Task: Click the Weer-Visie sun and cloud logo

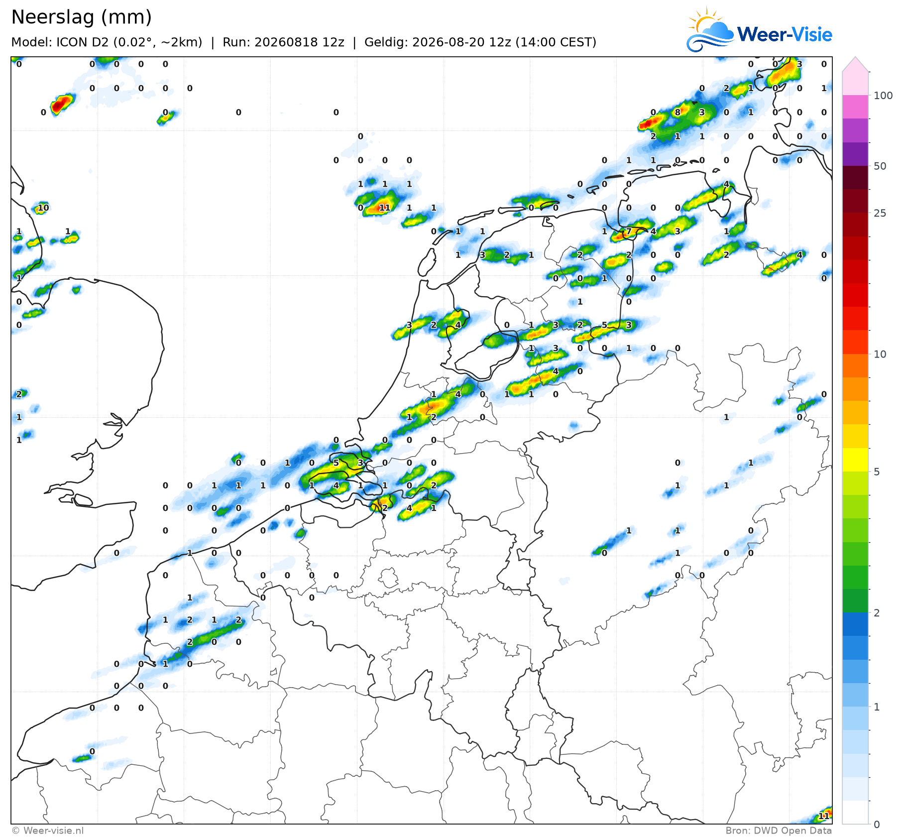Action: click(x=710, y=29)
